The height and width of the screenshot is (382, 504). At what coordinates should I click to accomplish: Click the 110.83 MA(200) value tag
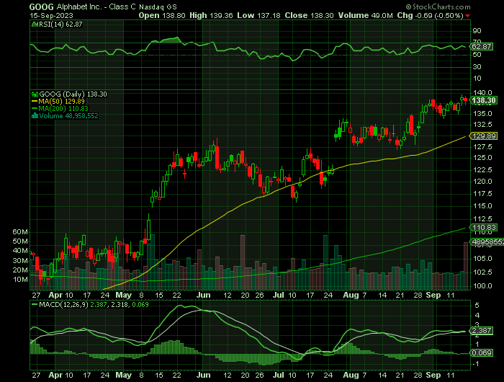pos(483,228)
